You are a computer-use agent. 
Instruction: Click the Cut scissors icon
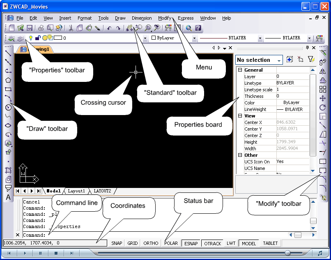pos(70,28)
